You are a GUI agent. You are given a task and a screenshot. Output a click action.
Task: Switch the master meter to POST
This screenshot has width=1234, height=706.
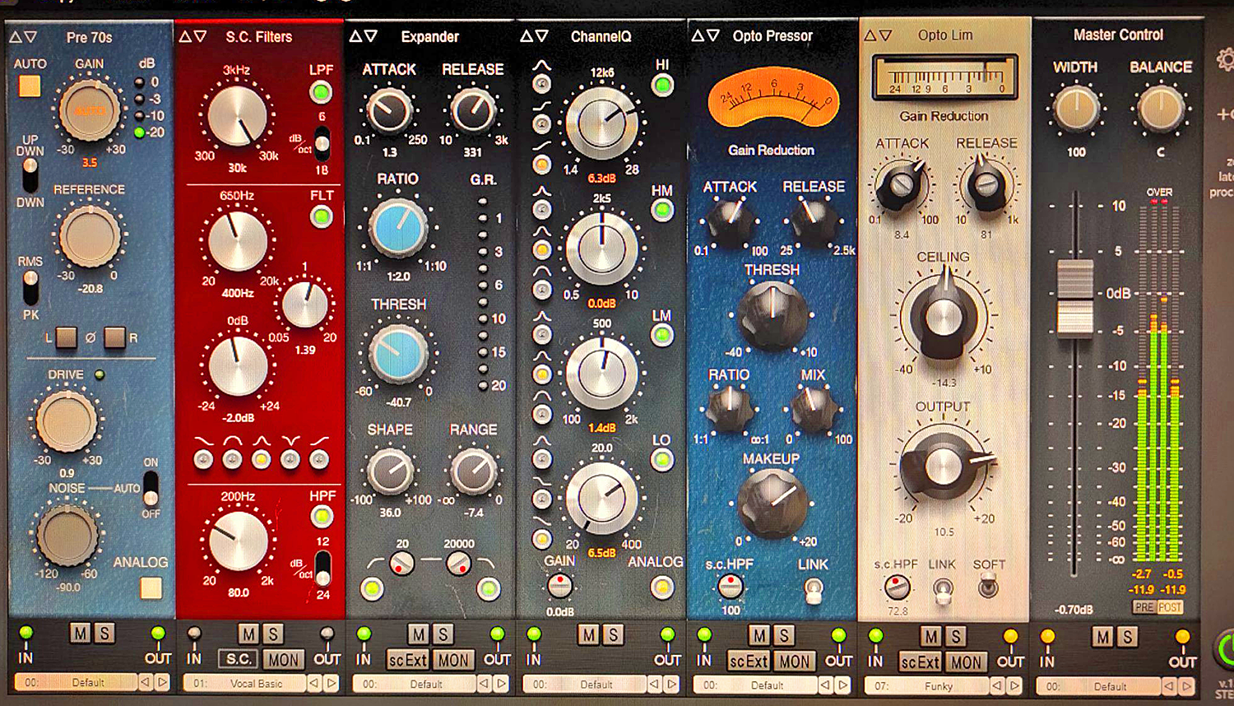pos(1169,606)
